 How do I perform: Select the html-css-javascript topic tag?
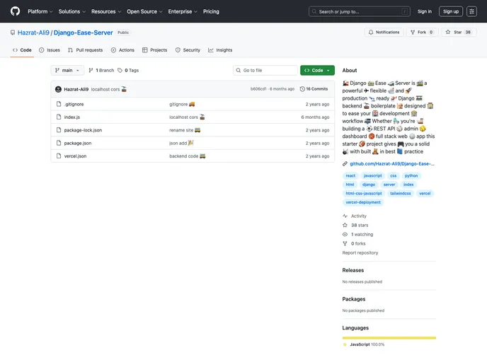point(364,194)
